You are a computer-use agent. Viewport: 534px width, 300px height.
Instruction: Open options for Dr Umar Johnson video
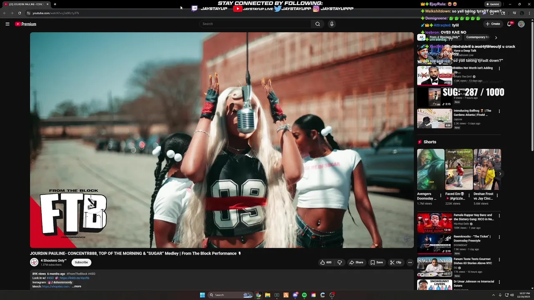[499, 282]
